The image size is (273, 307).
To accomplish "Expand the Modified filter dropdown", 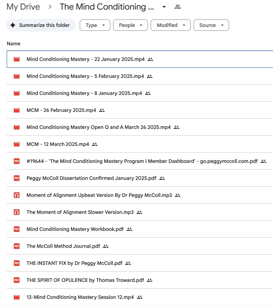I will click(x=171, y=25).
